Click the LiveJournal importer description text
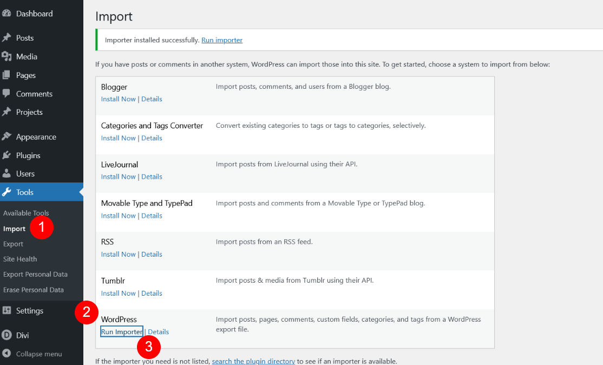This screenshot has width=603, height=365. pyautogui.click(x=286, y=164)
